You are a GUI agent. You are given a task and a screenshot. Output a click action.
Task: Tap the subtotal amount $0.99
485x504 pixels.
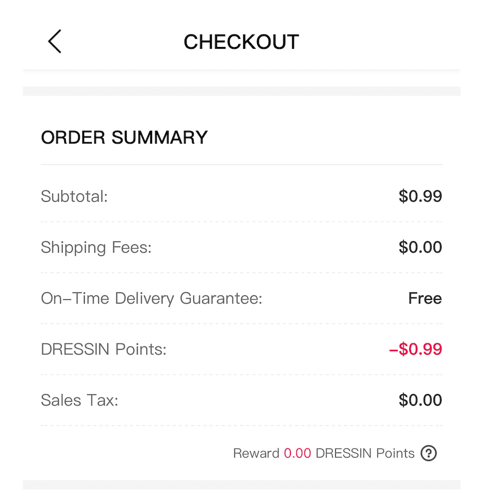420,196
